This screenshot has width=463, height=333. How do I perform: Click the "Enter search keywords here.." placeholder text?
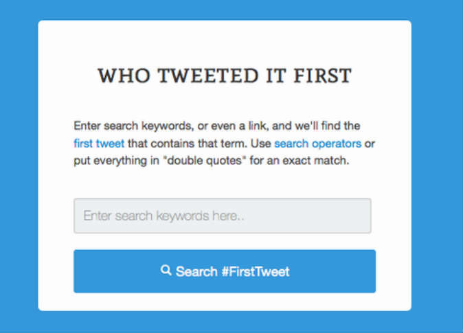pos(163,216)
